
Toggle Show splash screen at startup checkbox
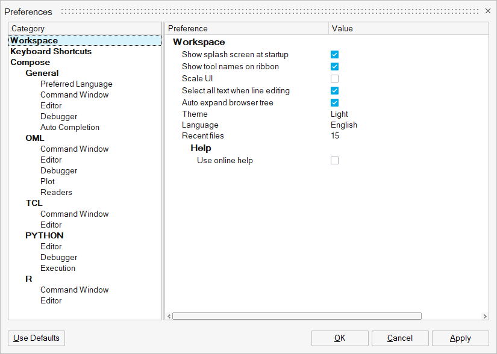[334, 55]
